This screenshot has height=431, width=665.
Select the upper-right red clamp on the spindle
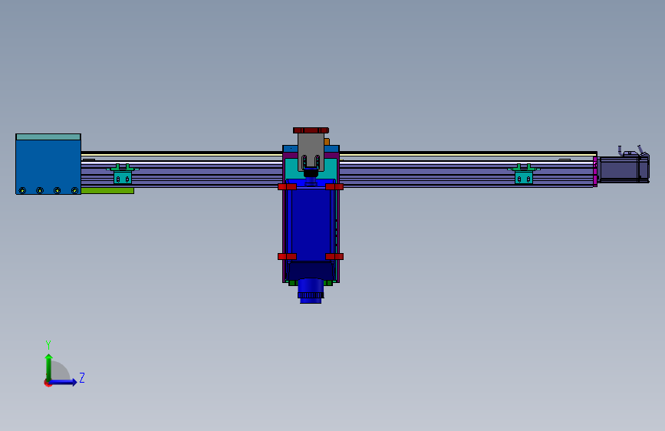(x=334, y=186)
